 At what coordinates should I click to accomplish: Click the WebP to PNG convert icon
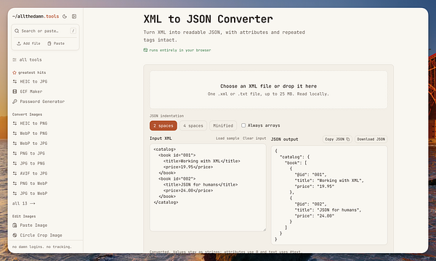pyautogui.click(x=15, y=133)
